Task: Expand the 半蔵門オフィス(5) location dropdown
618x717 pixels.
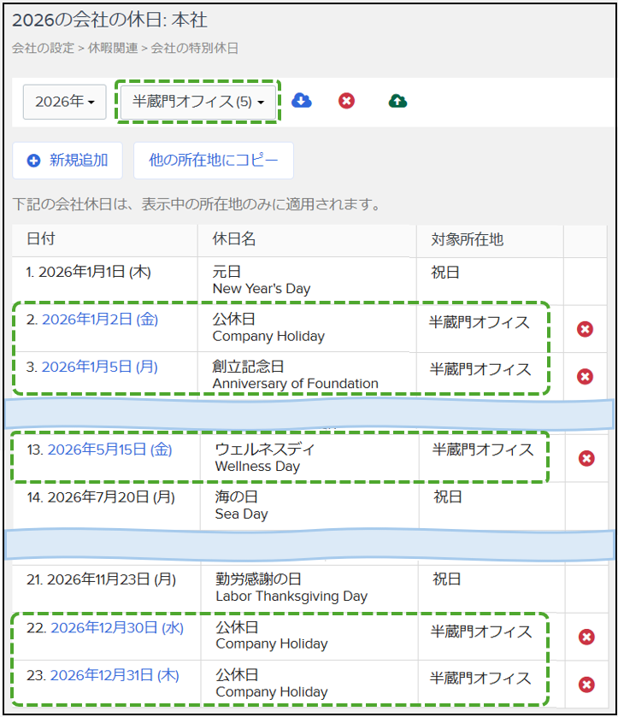Action: pyautogui.click(x=197, y=102)
